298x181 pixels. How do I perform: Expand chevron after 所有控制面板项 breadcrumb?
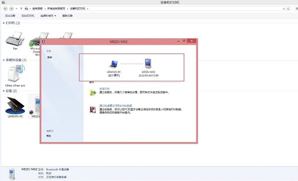pyautogui.click(x=68, y=8)
